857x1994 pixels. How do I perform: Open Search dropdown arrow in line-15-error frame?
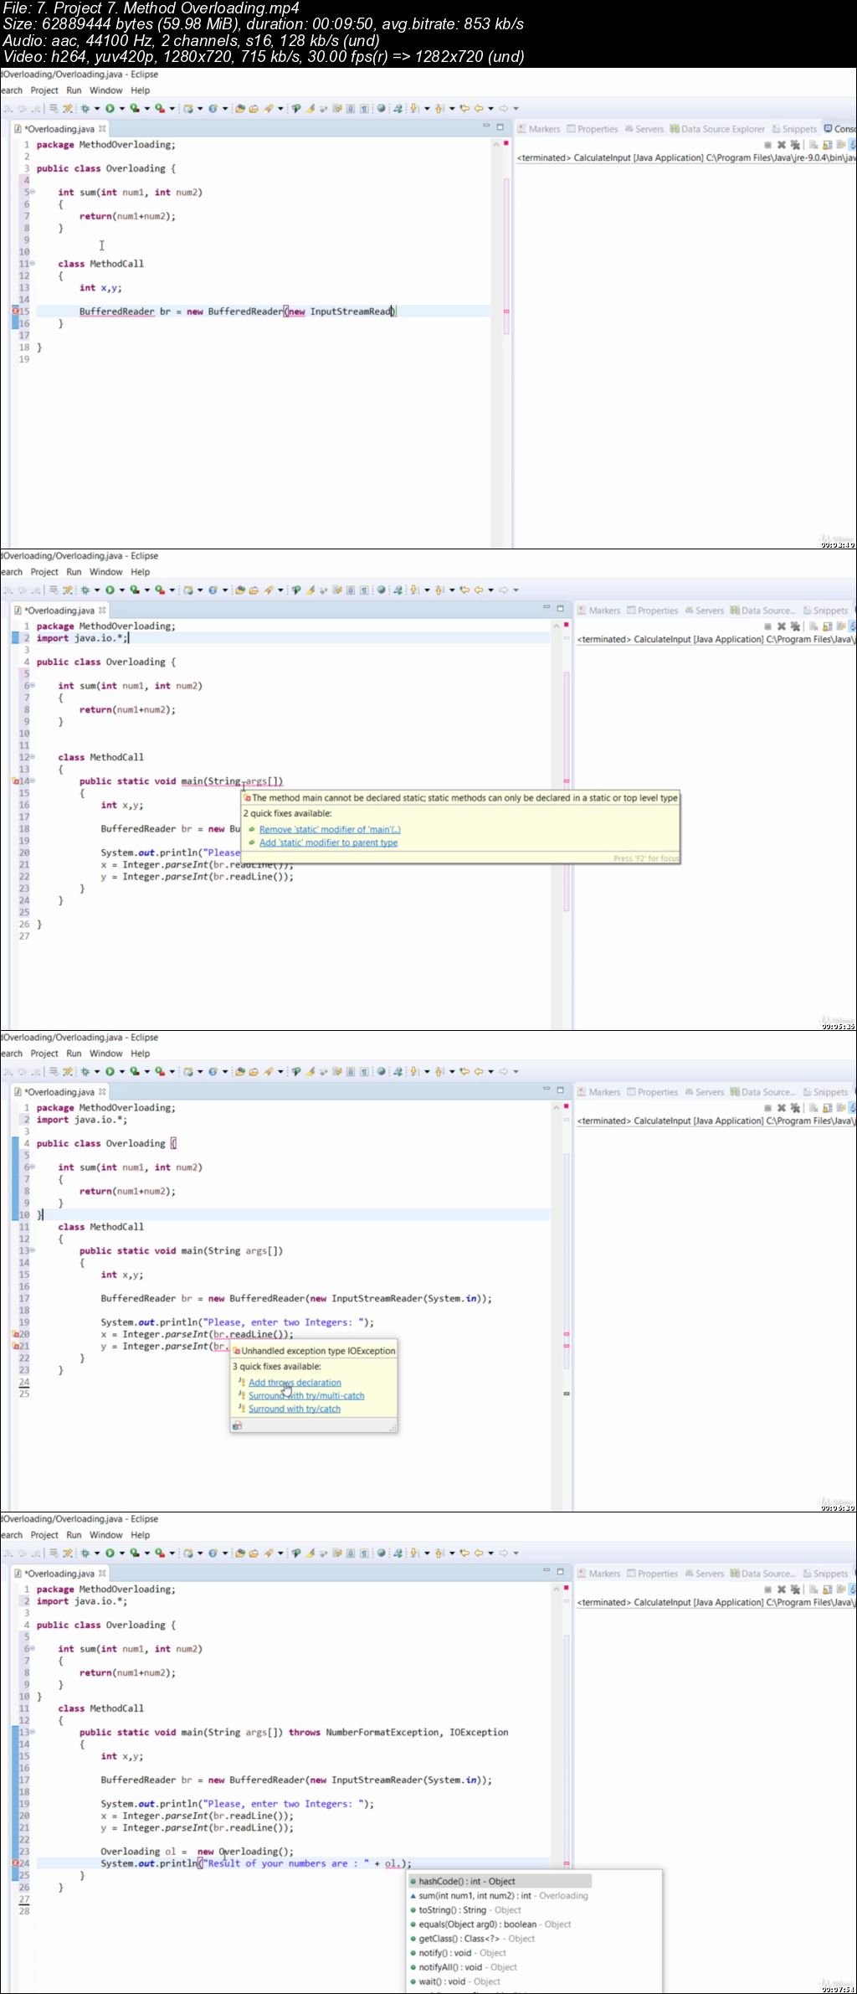[280, 108]
